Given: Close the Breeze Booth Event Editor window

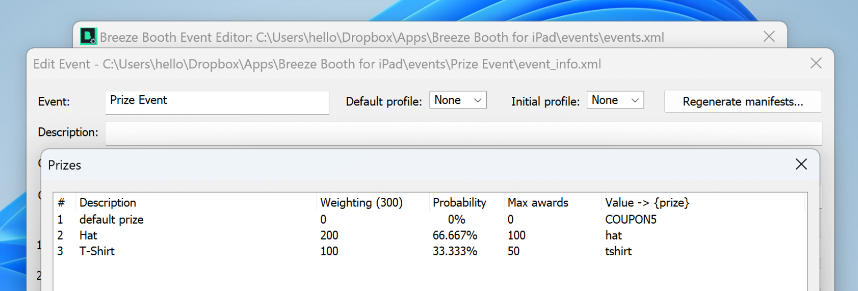Looking at the screenshot, I should 769,36.
